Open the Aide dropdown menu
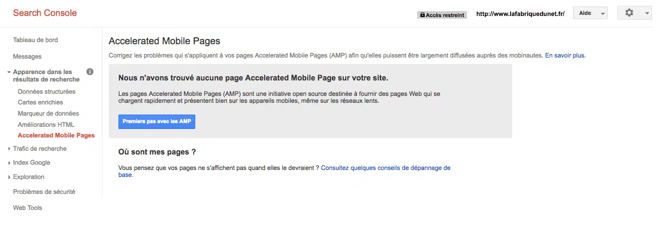 590,13
